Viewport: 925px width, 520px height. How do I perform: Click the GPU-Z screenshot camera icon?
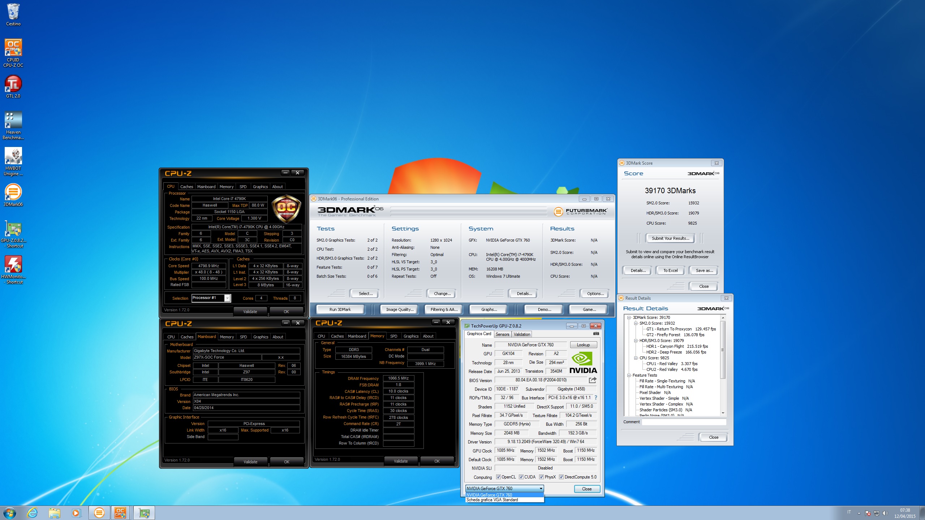pos(596,334)
